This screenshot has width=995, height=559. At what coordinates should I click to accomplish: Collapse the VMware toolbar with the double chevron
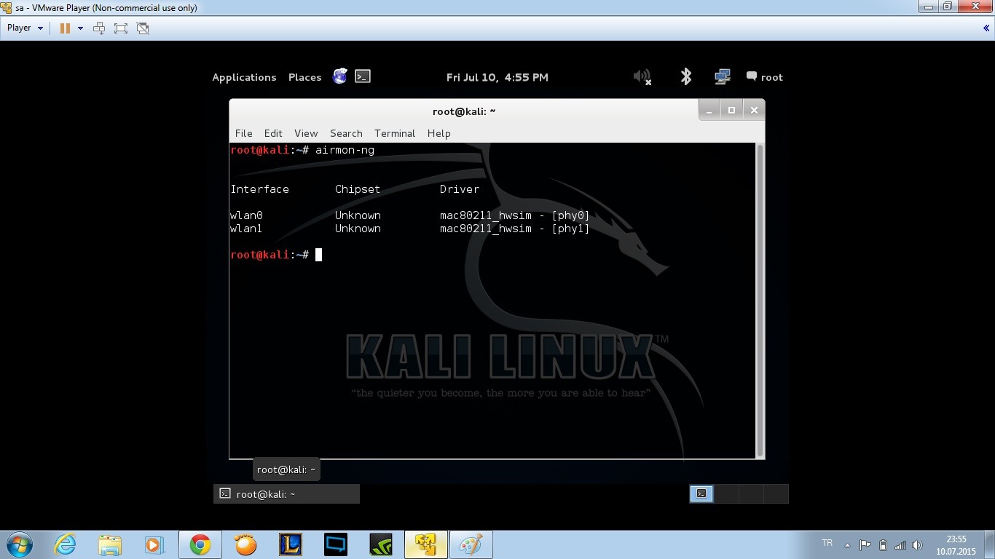click(x=986, y=28)
